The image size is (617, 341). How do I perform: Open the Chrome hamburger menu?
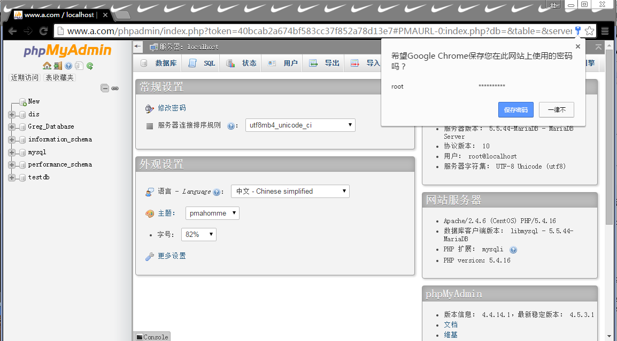point(605,30)
